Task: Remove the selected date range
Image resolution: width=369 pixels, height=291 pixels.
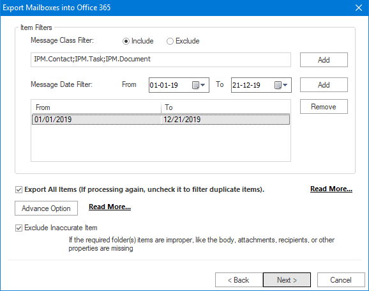Action: (x=324, y=107)
